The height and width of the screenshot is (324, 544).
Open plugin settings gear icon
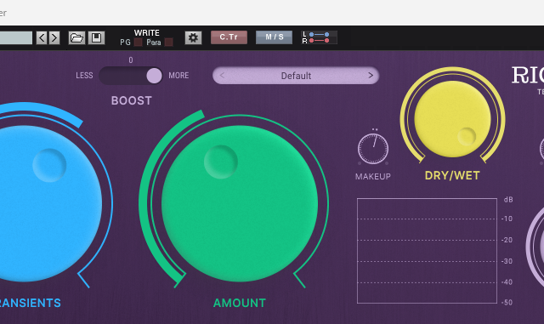tap(193, 37)
